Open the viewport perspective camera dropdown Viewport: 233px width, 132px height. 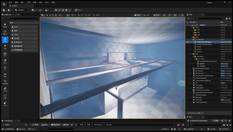tap(138, 15)
